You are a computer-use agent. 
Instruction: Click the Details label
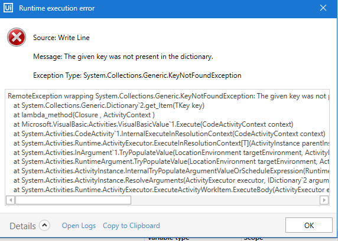[22, 226]
